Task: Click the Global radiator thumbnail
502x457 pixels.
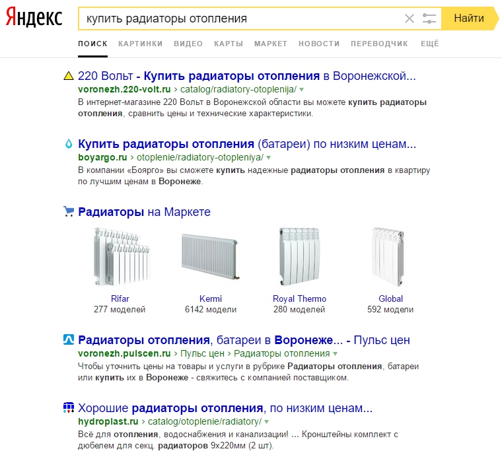Action: 388,256
